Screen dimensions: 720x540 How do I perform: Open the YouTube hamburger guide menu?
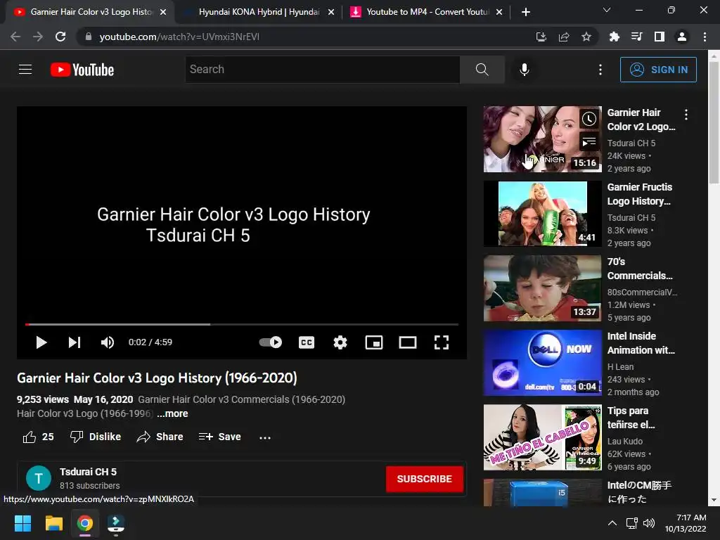tap(25, 70)
